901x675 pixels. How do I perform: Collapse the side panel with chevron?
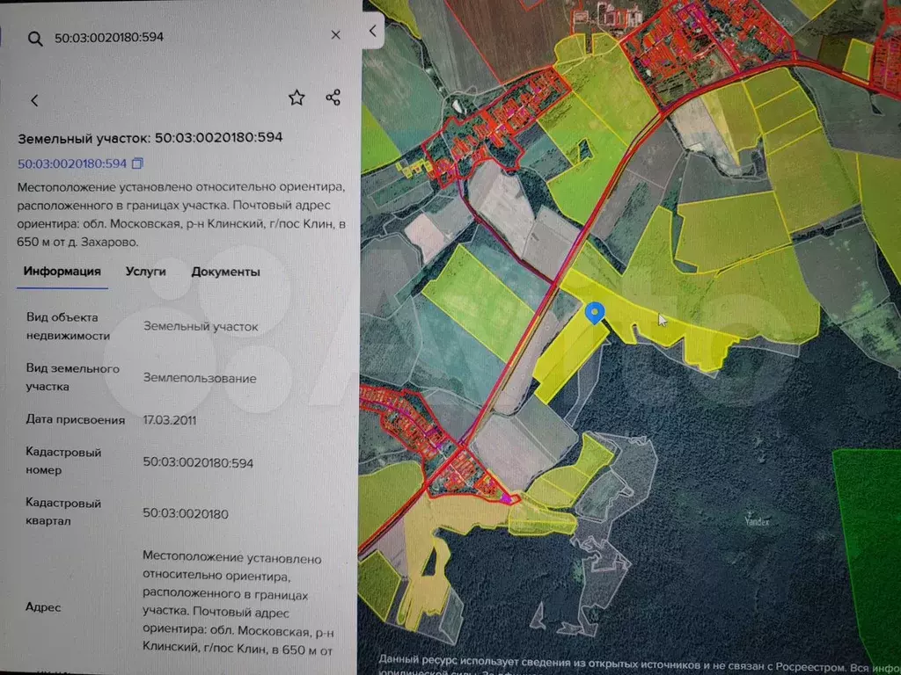pos(373,31)
